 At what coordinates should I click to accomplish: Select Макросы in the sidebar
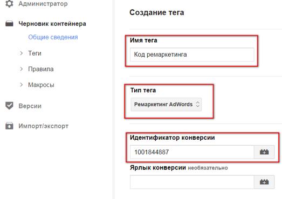point(41,85)
